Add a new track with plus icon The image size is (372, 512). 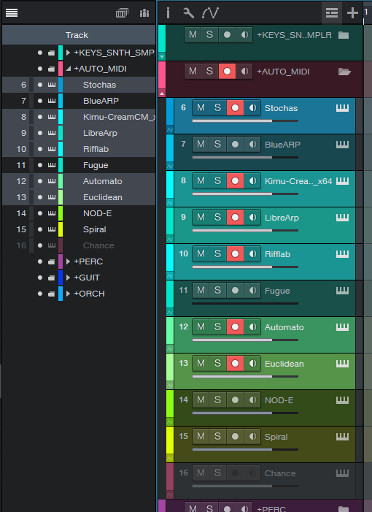coord(352,13)
